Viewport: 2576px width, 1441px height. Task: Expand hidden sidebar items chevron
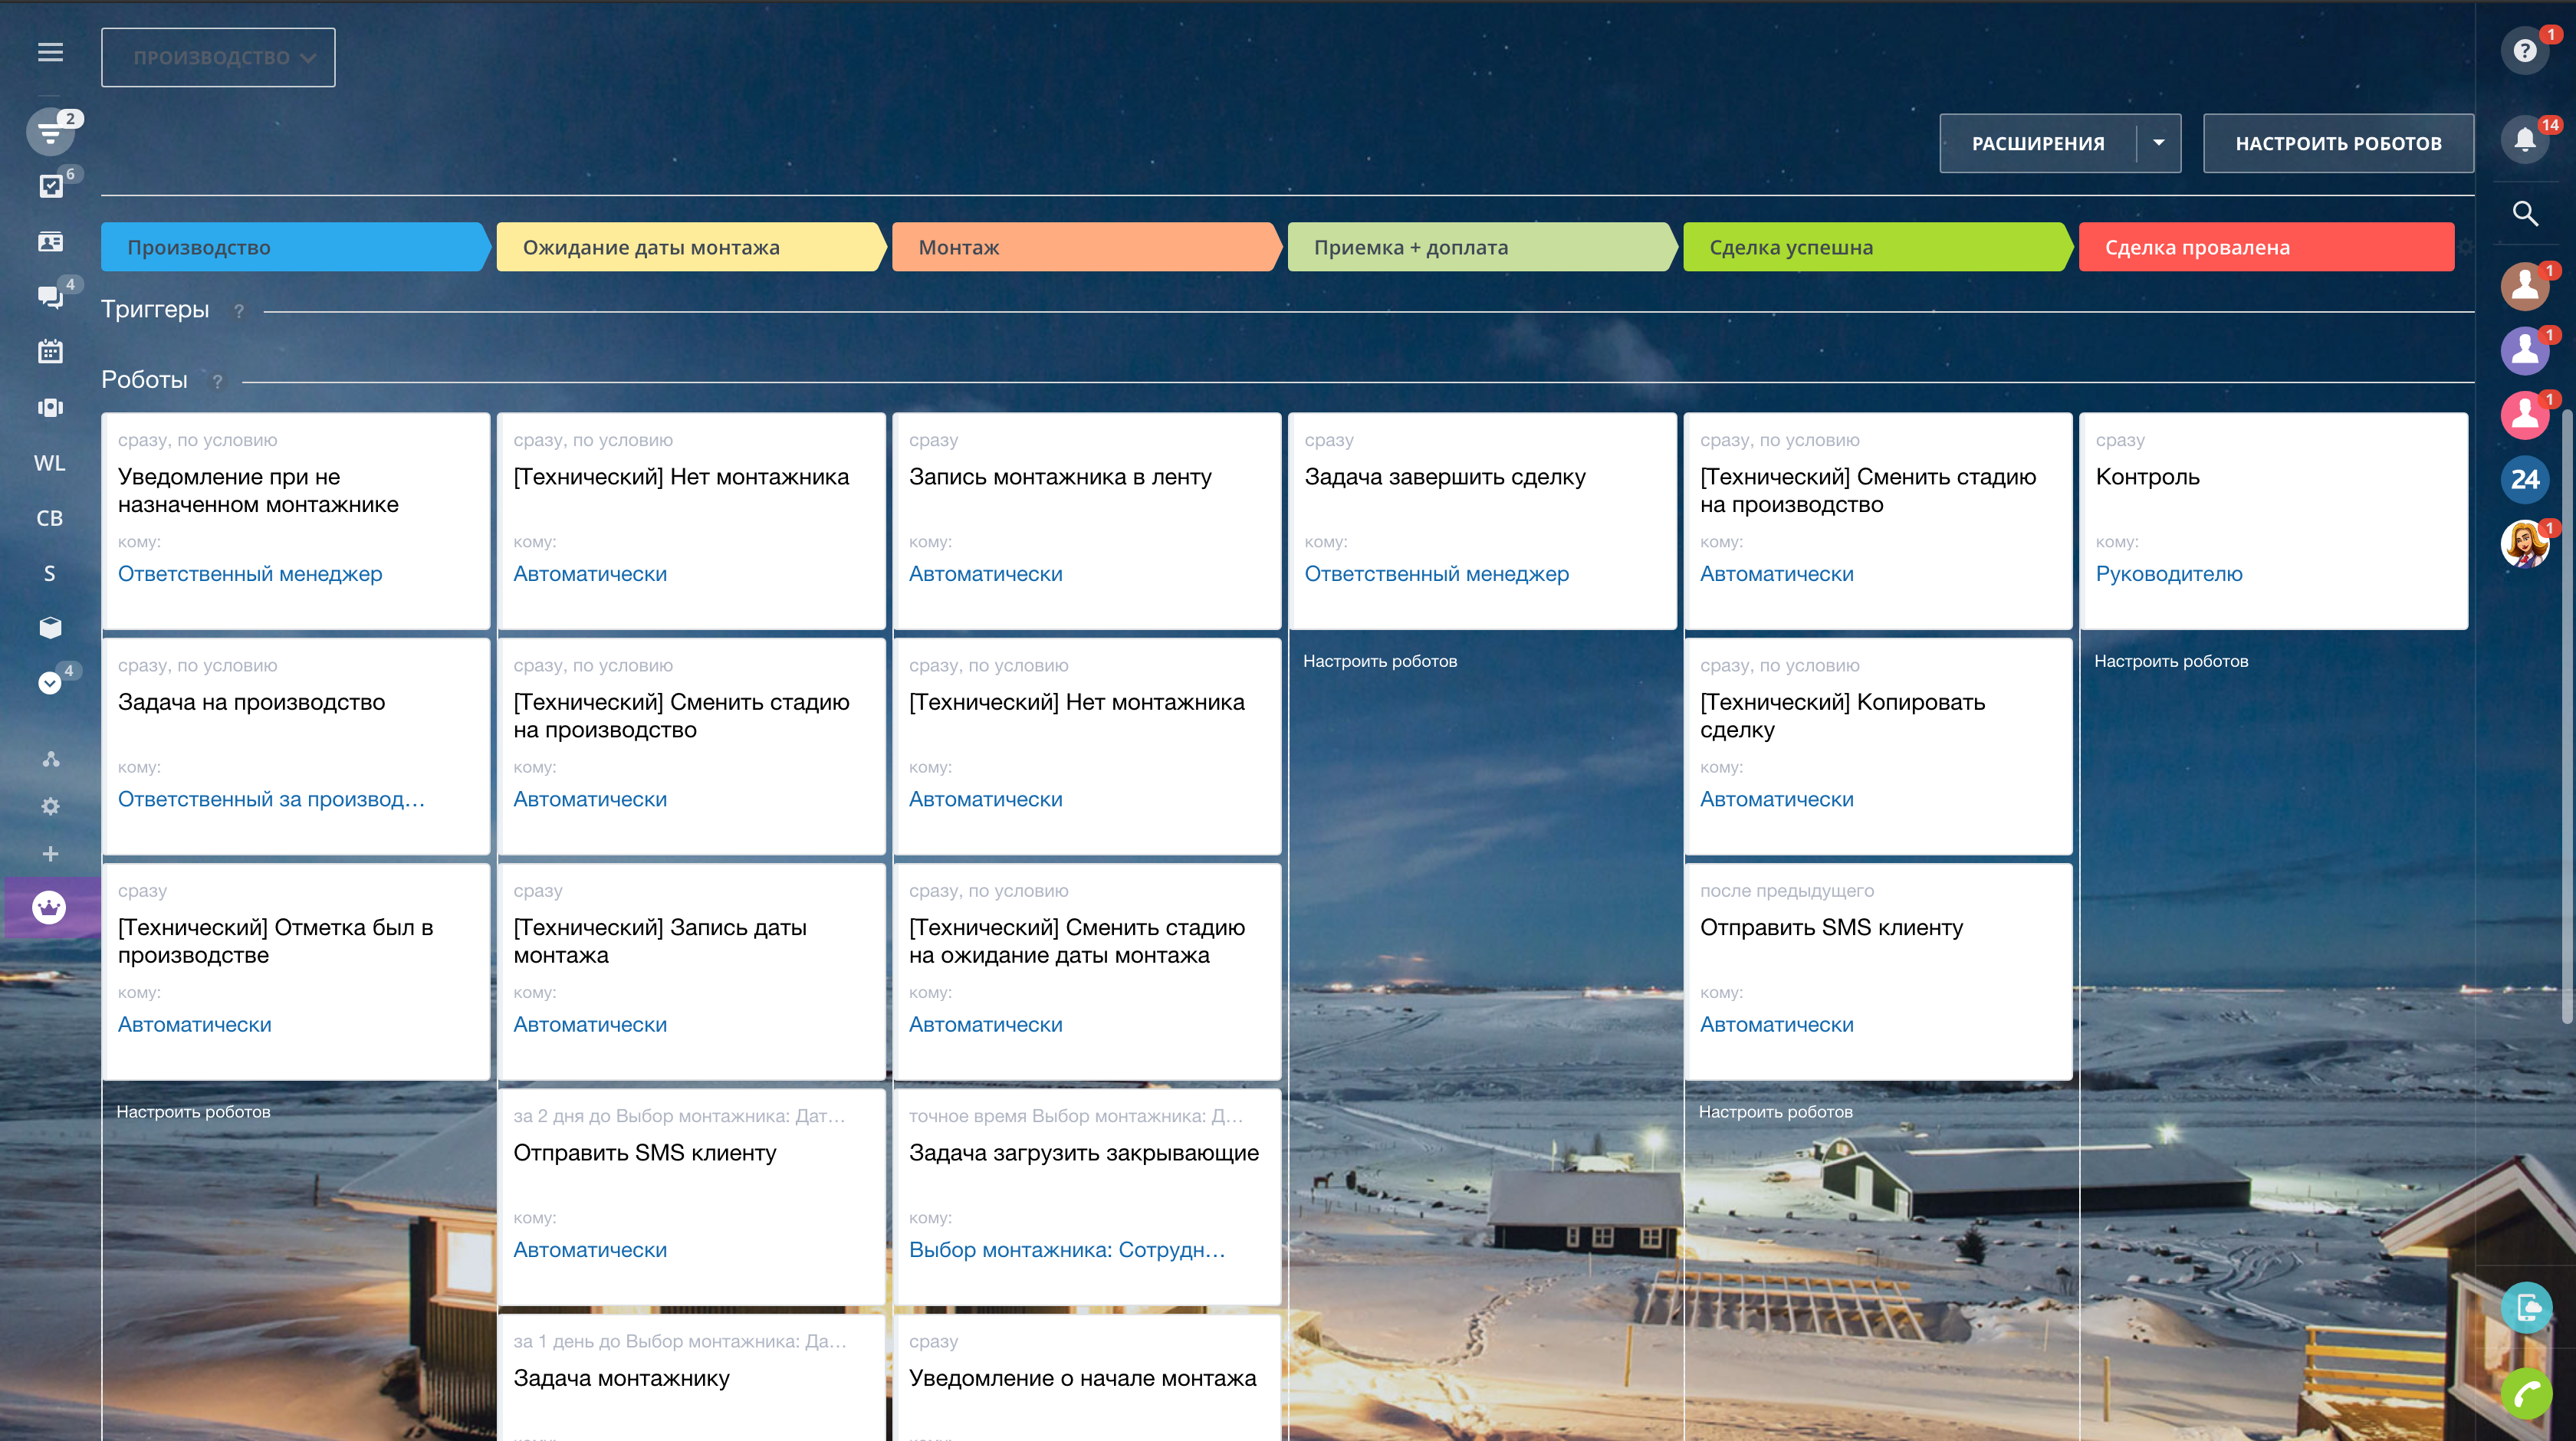tap(49, 683)
